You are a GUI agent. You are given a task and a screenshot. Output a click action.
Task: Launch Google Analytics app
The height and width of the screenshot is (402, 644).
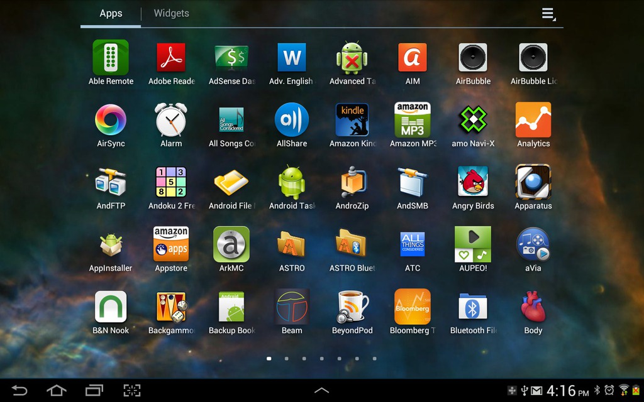533,120
